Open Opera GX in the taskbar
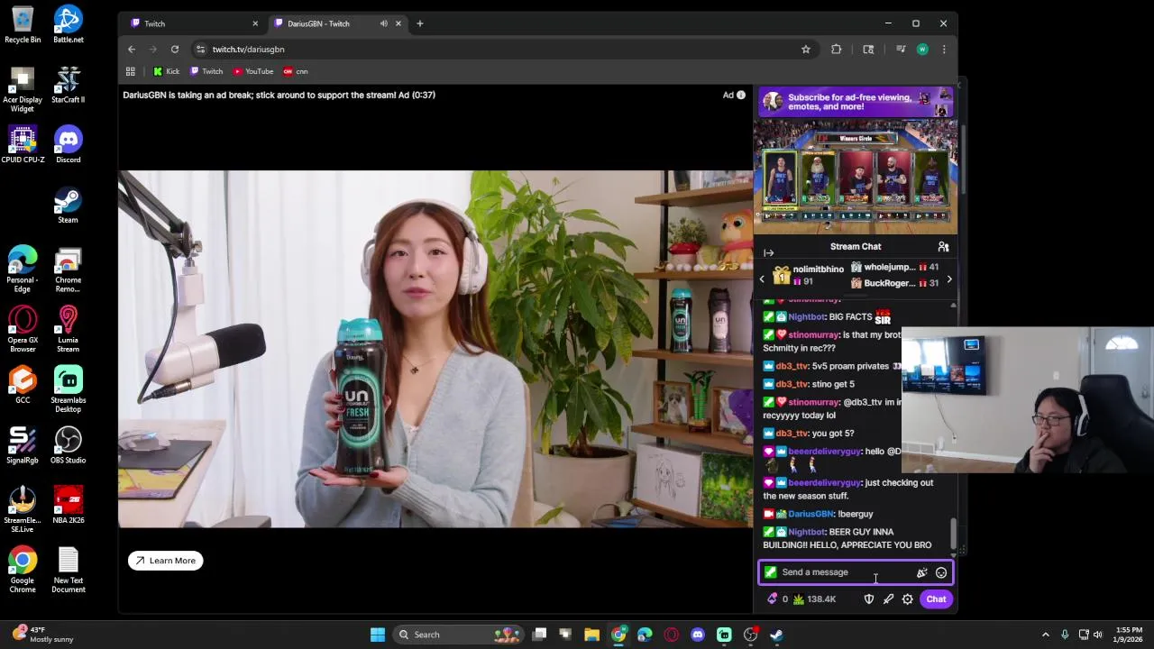This screenshot has height=649, width=1154. tap(671, 635)
